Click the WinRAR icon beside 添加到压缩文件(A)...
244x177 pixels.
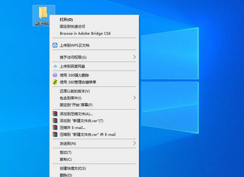click(x=55, y=114)
